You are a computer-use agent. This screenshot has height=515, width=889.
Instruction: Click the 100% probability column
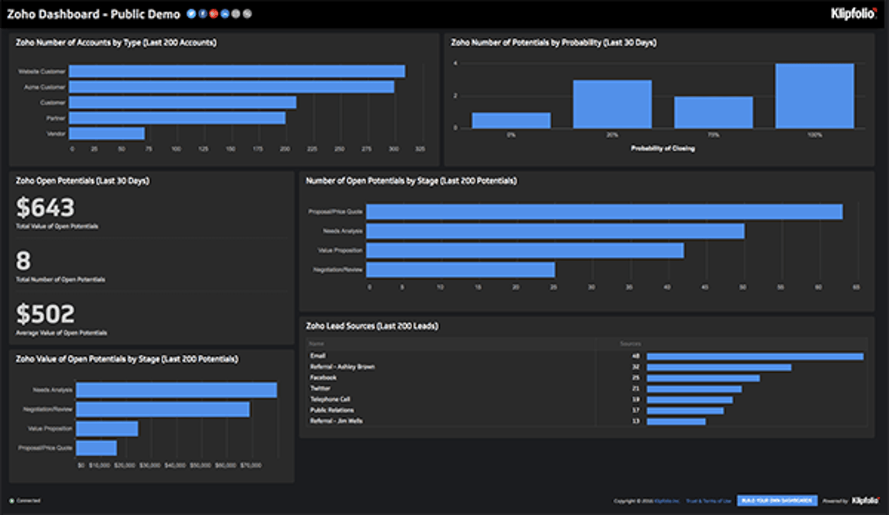click(x=815, y=96)
